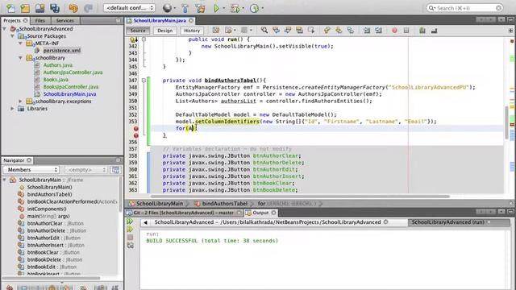
Task: Click the Stop Macro Recording icon
Action: 406,31
